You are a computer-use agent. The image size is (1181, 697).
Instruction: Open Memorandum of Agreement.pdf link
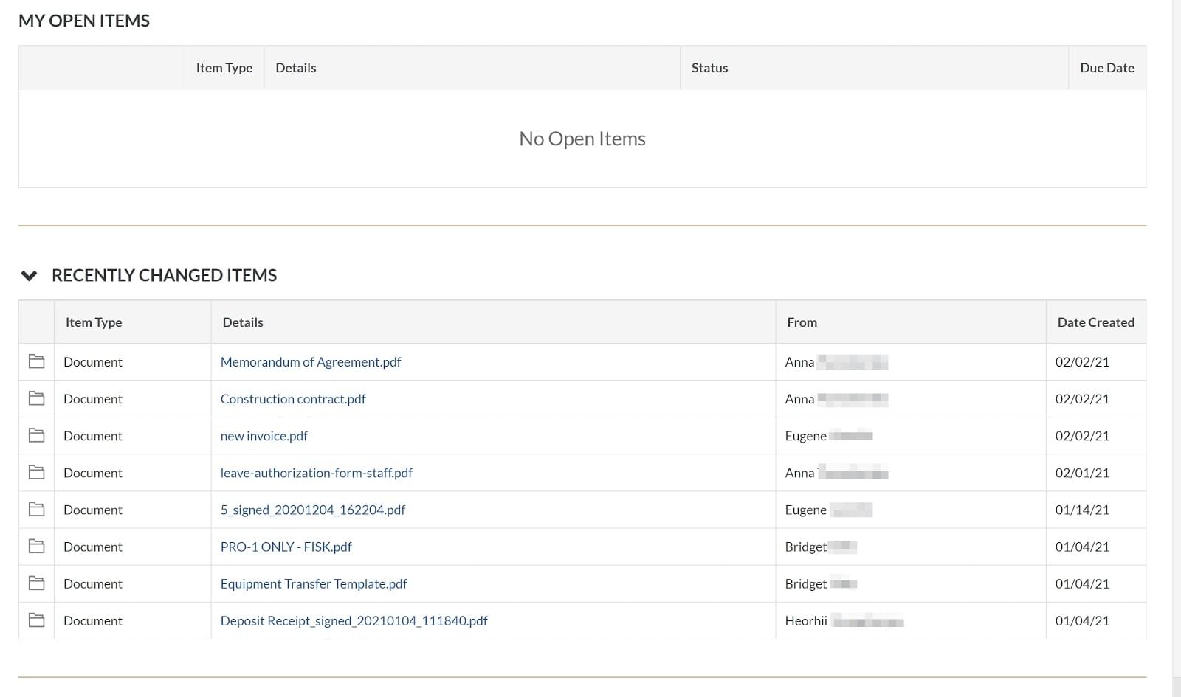coord(311,362)
